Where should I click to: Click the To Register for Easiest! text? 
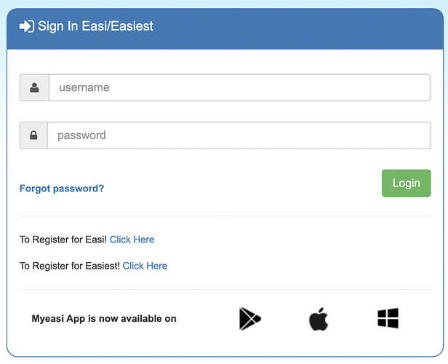tap(70, 266)
